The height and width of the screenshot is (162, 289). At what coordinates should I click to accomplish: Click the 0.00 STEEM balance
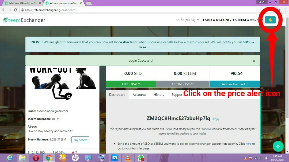(185, 73)
